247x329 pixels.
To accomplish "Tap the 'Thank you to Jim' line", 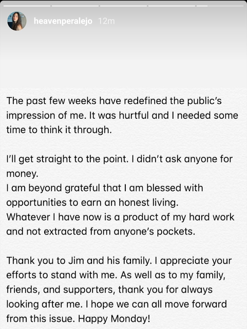I will click(119, 261).
